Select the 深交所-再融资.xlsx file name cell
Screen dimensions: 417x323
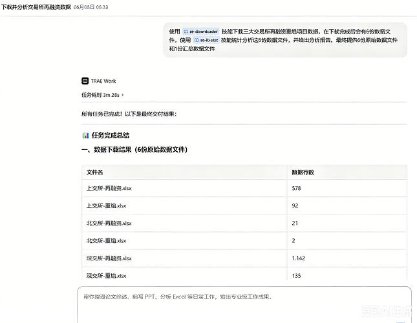[x=184, y=258]
